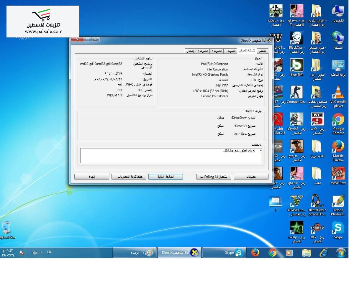Switch to the إدخال (Input) tab
The height and width of the screenshot is (283, 354).
[x=190, y=51]
